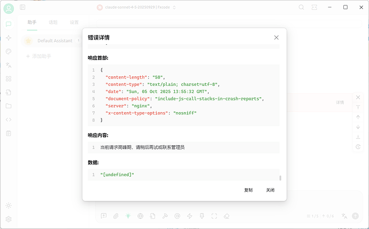Click the 响应首部 section heading
The height and width of the screenshot is (229, 369).
click(98, 58)
